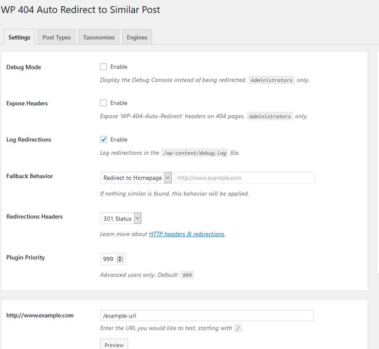Open the Redirections Headers 301 Status dropdown
This screenshot has height=349, width=379.
click(x=121, y=218)
